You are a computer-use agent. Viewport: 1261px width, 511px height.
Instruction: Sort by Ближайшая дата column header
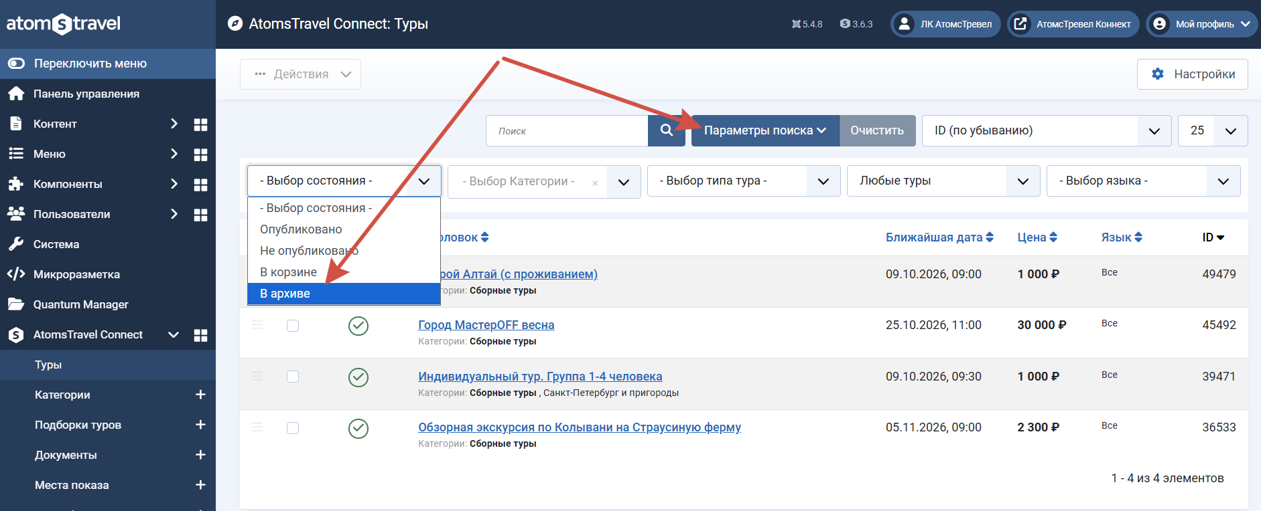click(x=939, y=237)
